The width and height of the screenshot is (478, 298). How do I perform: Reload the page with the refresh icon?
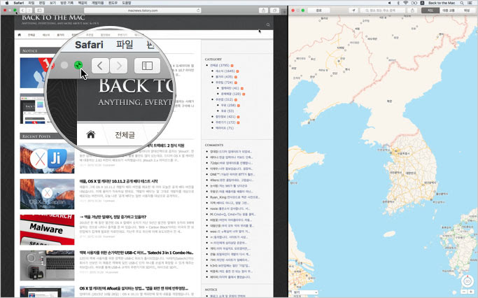tap(198, 10)
